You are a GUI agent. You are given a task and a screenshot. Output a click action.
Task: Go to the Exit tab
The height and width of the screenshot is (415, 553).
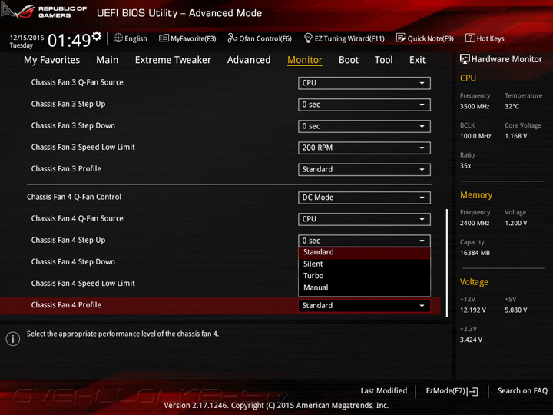(417, 60)
